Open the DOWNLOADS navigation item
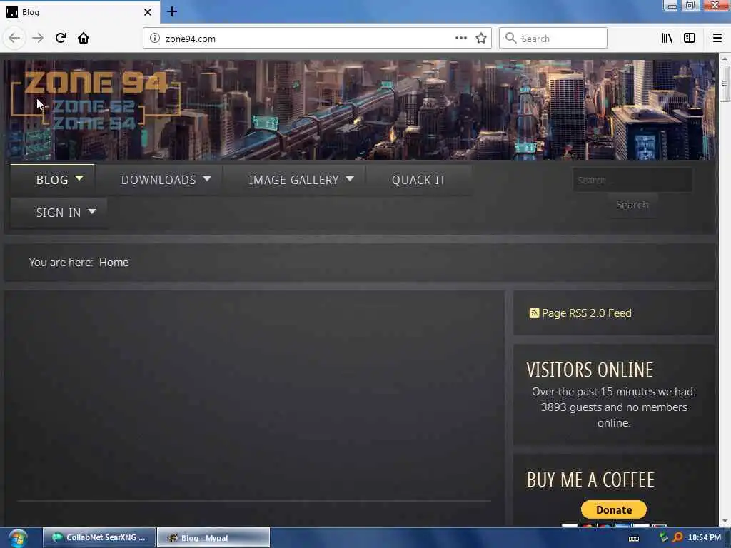Image resolution: width=731 pixels, height=548 pixels. [158, 180]
